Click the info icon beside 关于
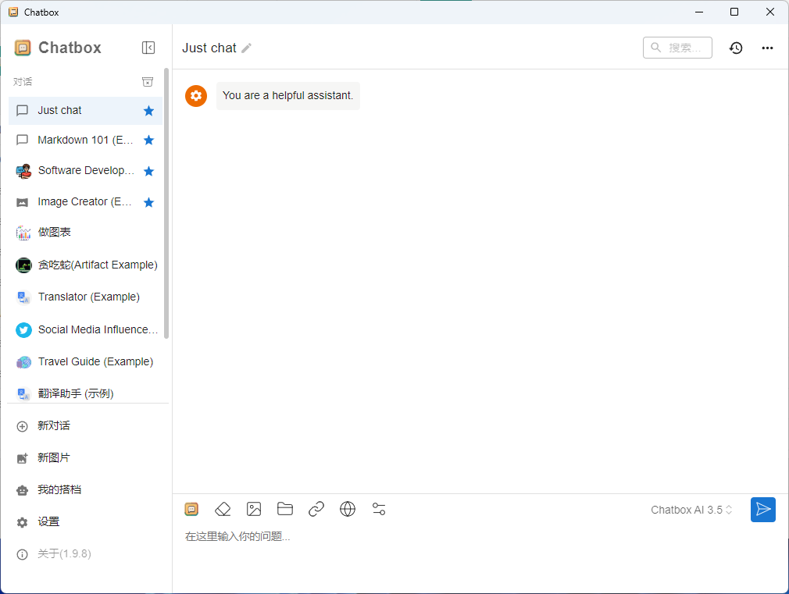Screen dimensions: 789x594 tap(22, 554)
